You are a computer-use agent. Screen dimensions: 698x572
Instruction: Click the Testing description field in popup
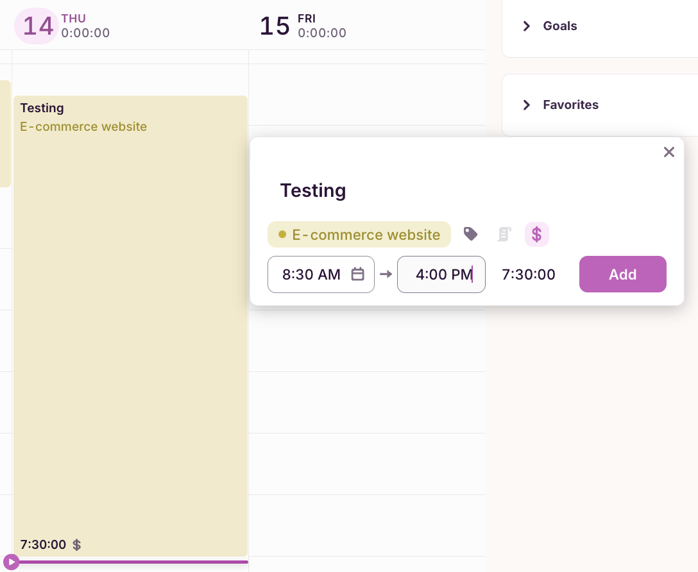[x=313, y=190]
